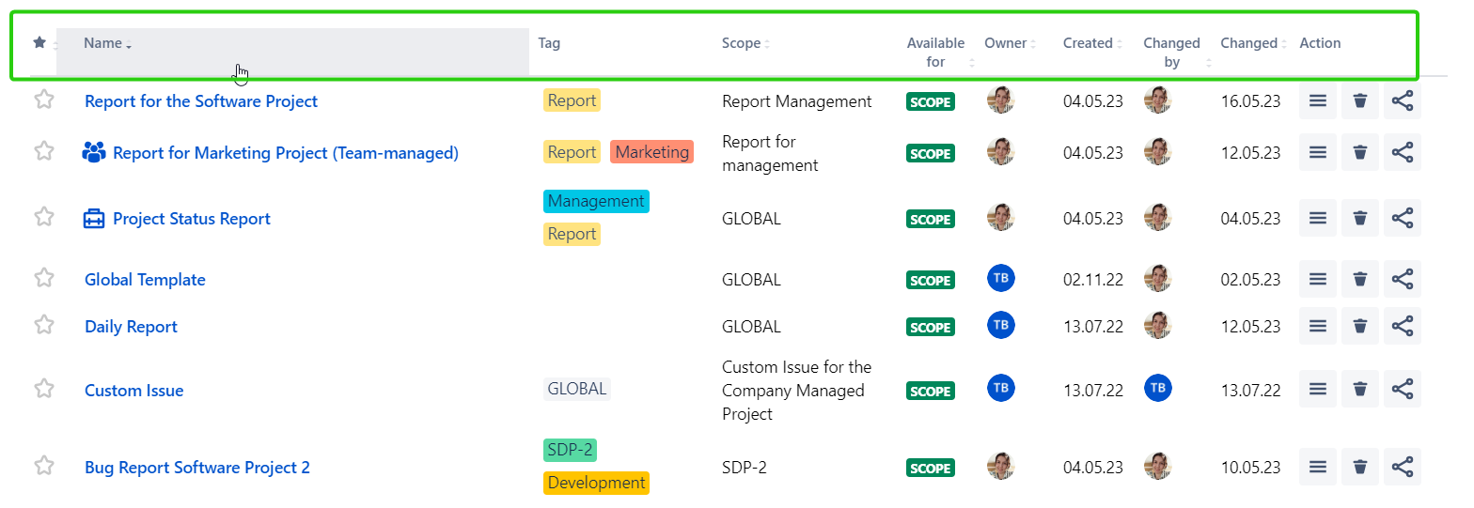Click the team icon beside Report for Marketing Project
The image size is (1474, 508).
tap(94, 152)
